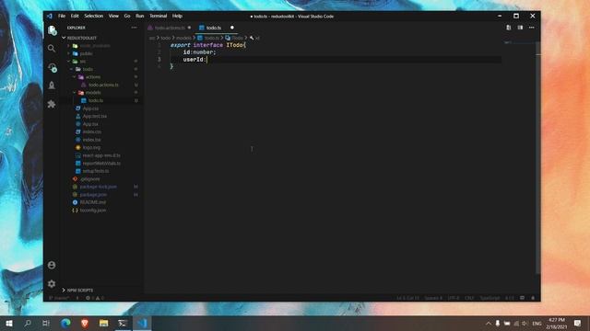Viewport: 590px width, 331px height.
Task: Open todo.actions.ts in the file tree
Action: click(x=103, y=85)
